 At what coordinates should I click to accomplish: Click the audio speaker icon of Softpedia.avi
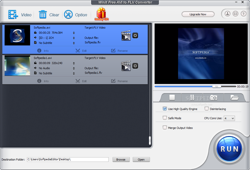[35, 38]
